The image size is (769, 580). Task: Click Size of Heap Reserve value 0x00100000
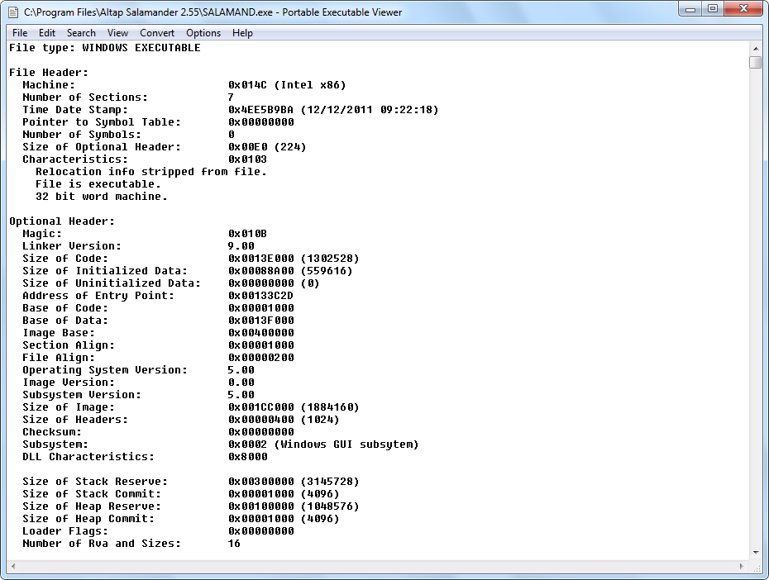click(x=260, y=506)
